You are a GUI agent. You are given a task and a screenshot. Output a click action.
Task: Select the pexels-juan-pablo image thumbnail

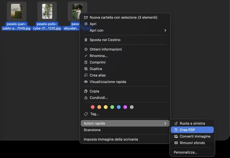(17, 11)
